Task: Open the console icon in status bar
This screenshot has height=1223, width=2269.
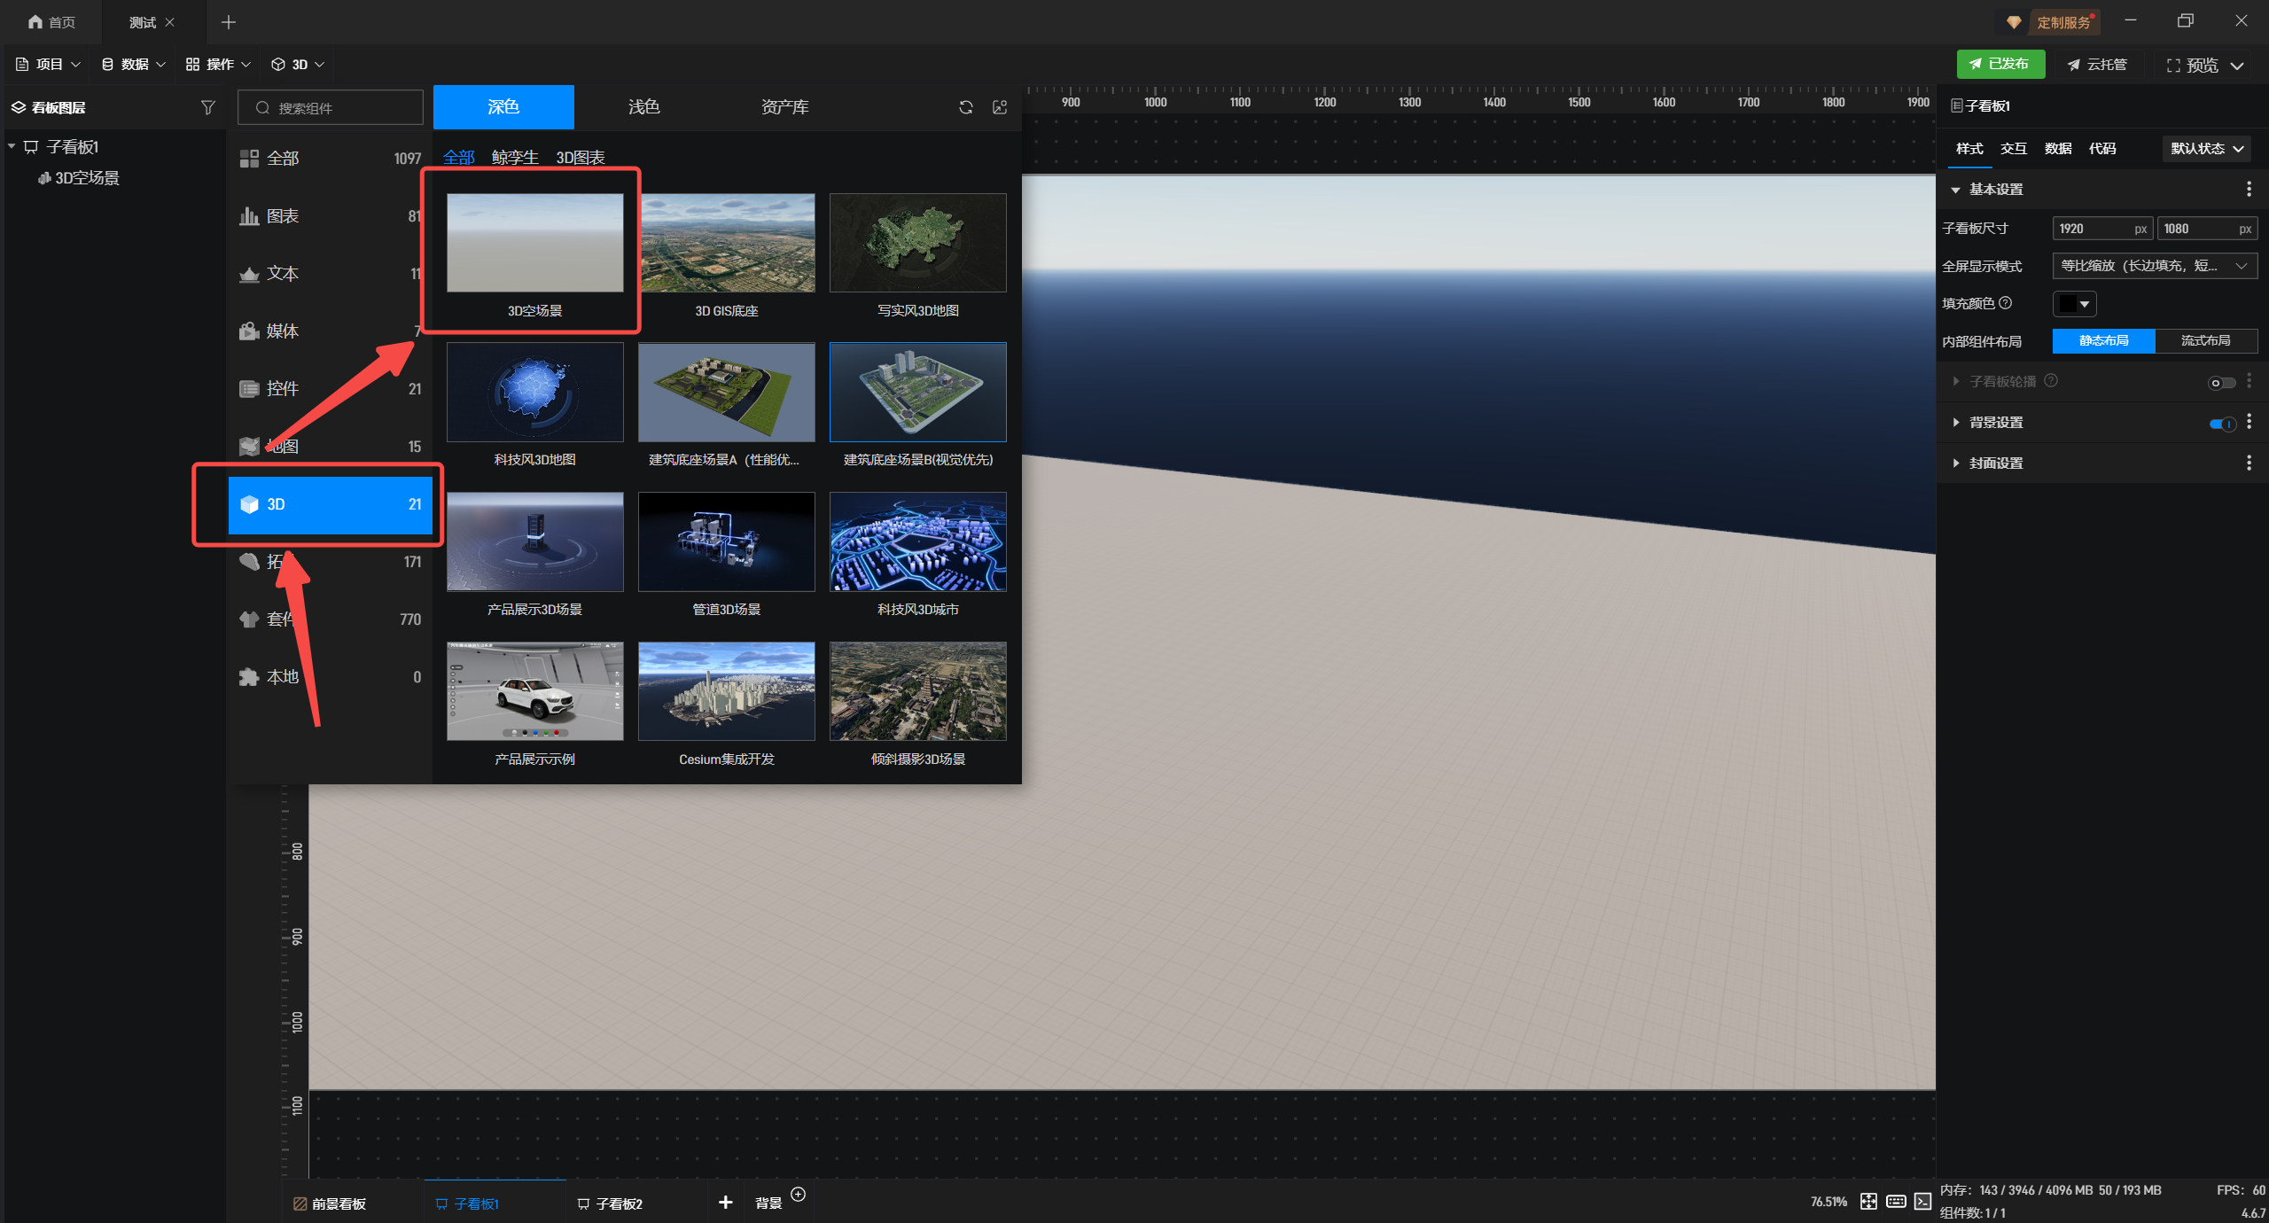Action: pos(1922,1201)
